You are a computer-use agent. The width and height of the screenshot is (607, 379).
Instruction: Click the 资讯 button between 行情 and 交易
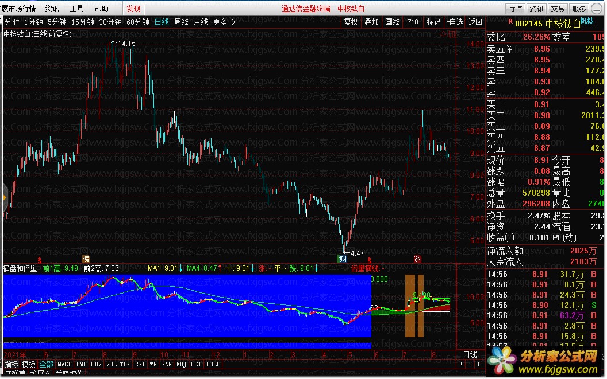(536, 9)
